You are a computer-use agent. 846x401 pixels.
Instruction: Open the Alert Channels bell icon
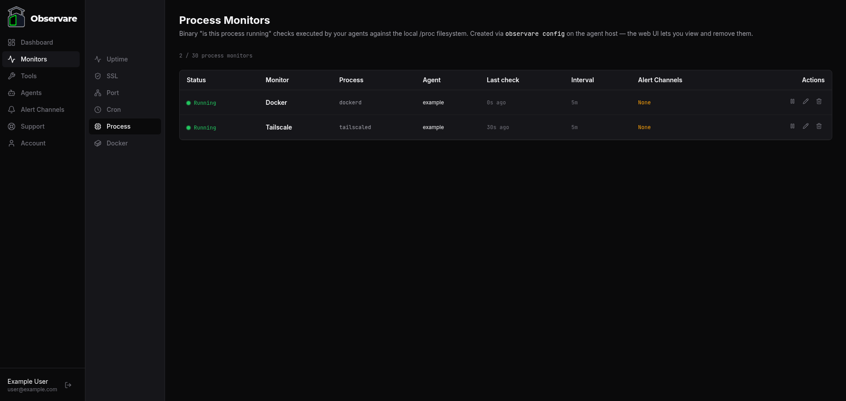click(12, 110)
